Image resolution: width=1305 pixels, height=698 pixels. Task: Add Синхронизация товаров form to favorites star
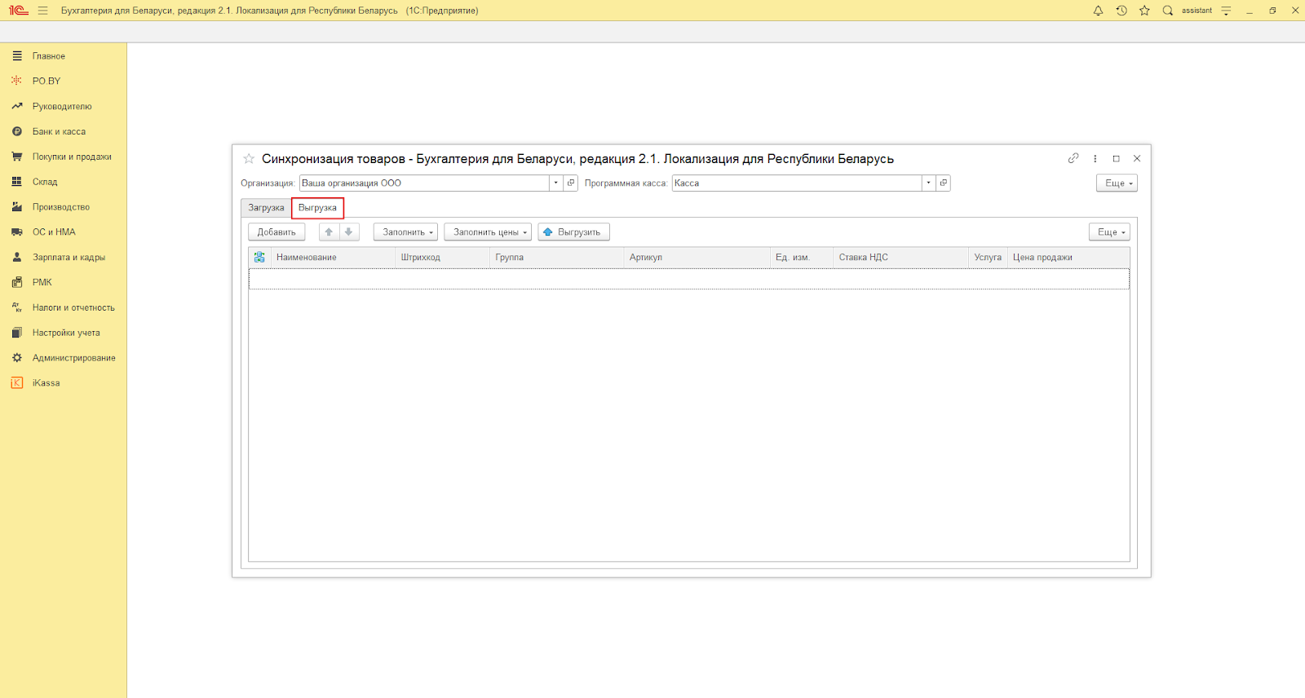click(x=249, y=158)
